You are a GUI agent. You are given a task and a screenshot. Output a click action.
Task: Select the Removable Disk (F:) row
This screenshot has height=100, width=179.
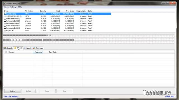pos(57,19)
